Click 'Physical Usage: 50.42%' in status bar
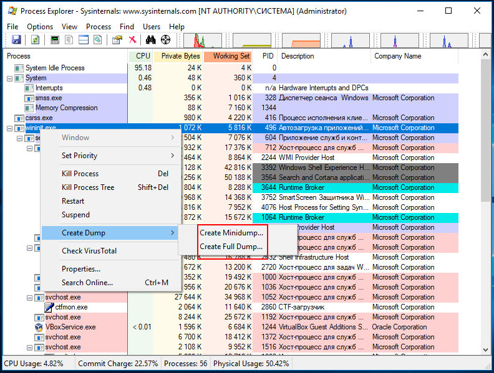The height and width of the screenshot is (373, 494). (x=251, y=364)
